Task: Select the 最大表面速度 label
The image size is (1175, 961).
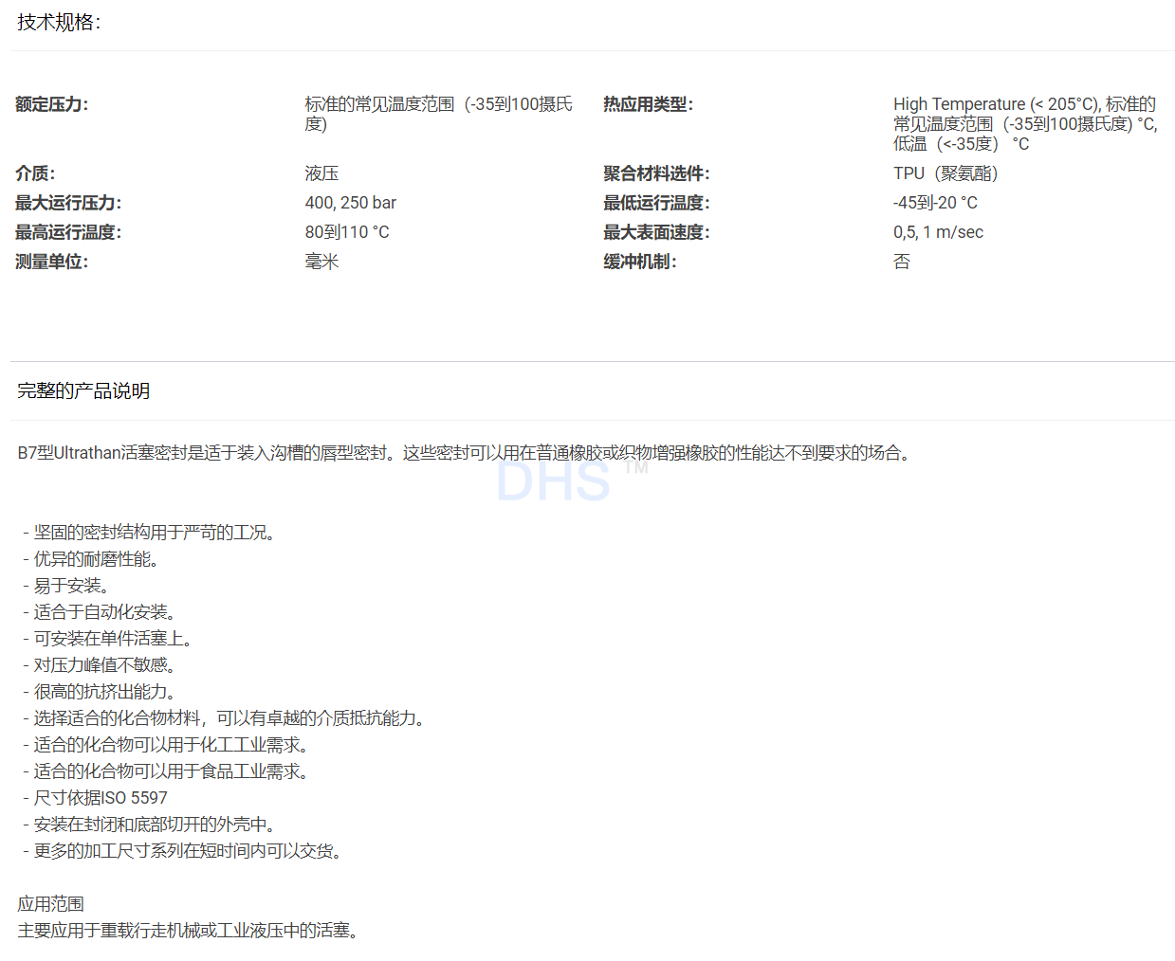Action: pos(656,232)
